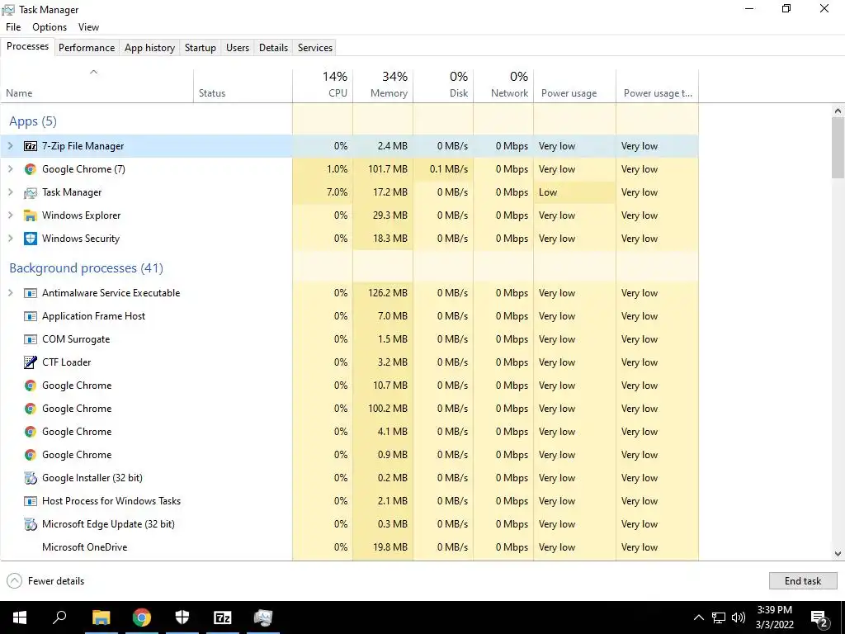Open File Explorer from the taskbar
This screenshot has height=634, width=845.
pyautogui.click(x=101, y=617)
